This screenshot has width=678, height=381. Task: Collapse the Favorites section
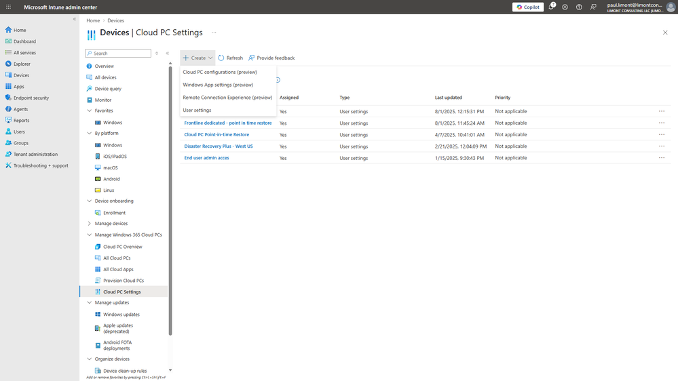[x=89, y=111]
